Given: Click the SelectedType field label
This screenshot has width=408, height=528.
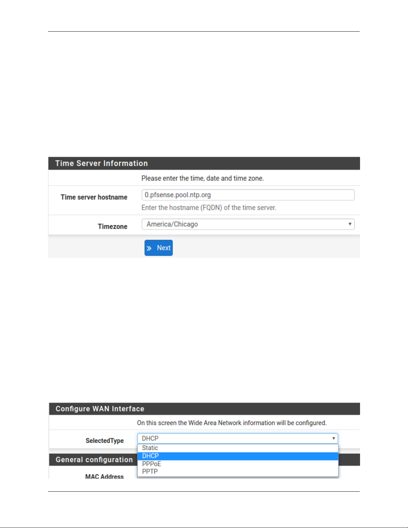Looking at the screenshot, I should (x=105, y=441).
